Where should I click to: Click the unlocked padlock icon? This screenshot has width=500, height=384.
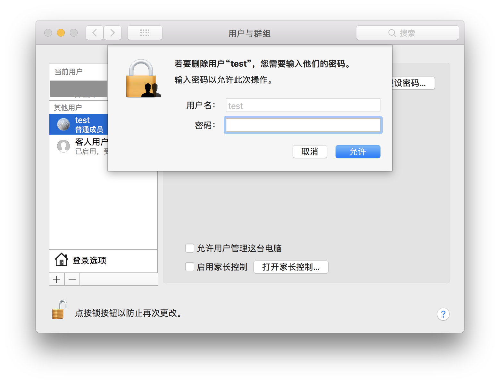(59, 310)
